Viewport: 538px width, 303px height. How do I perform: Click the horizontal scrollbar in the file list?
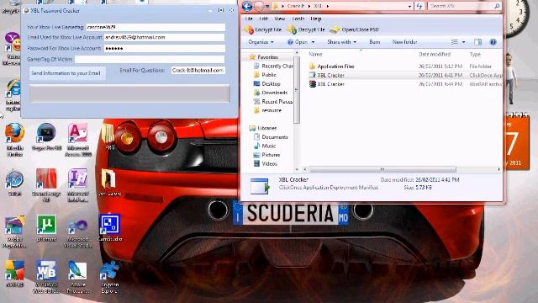(382, 169)
